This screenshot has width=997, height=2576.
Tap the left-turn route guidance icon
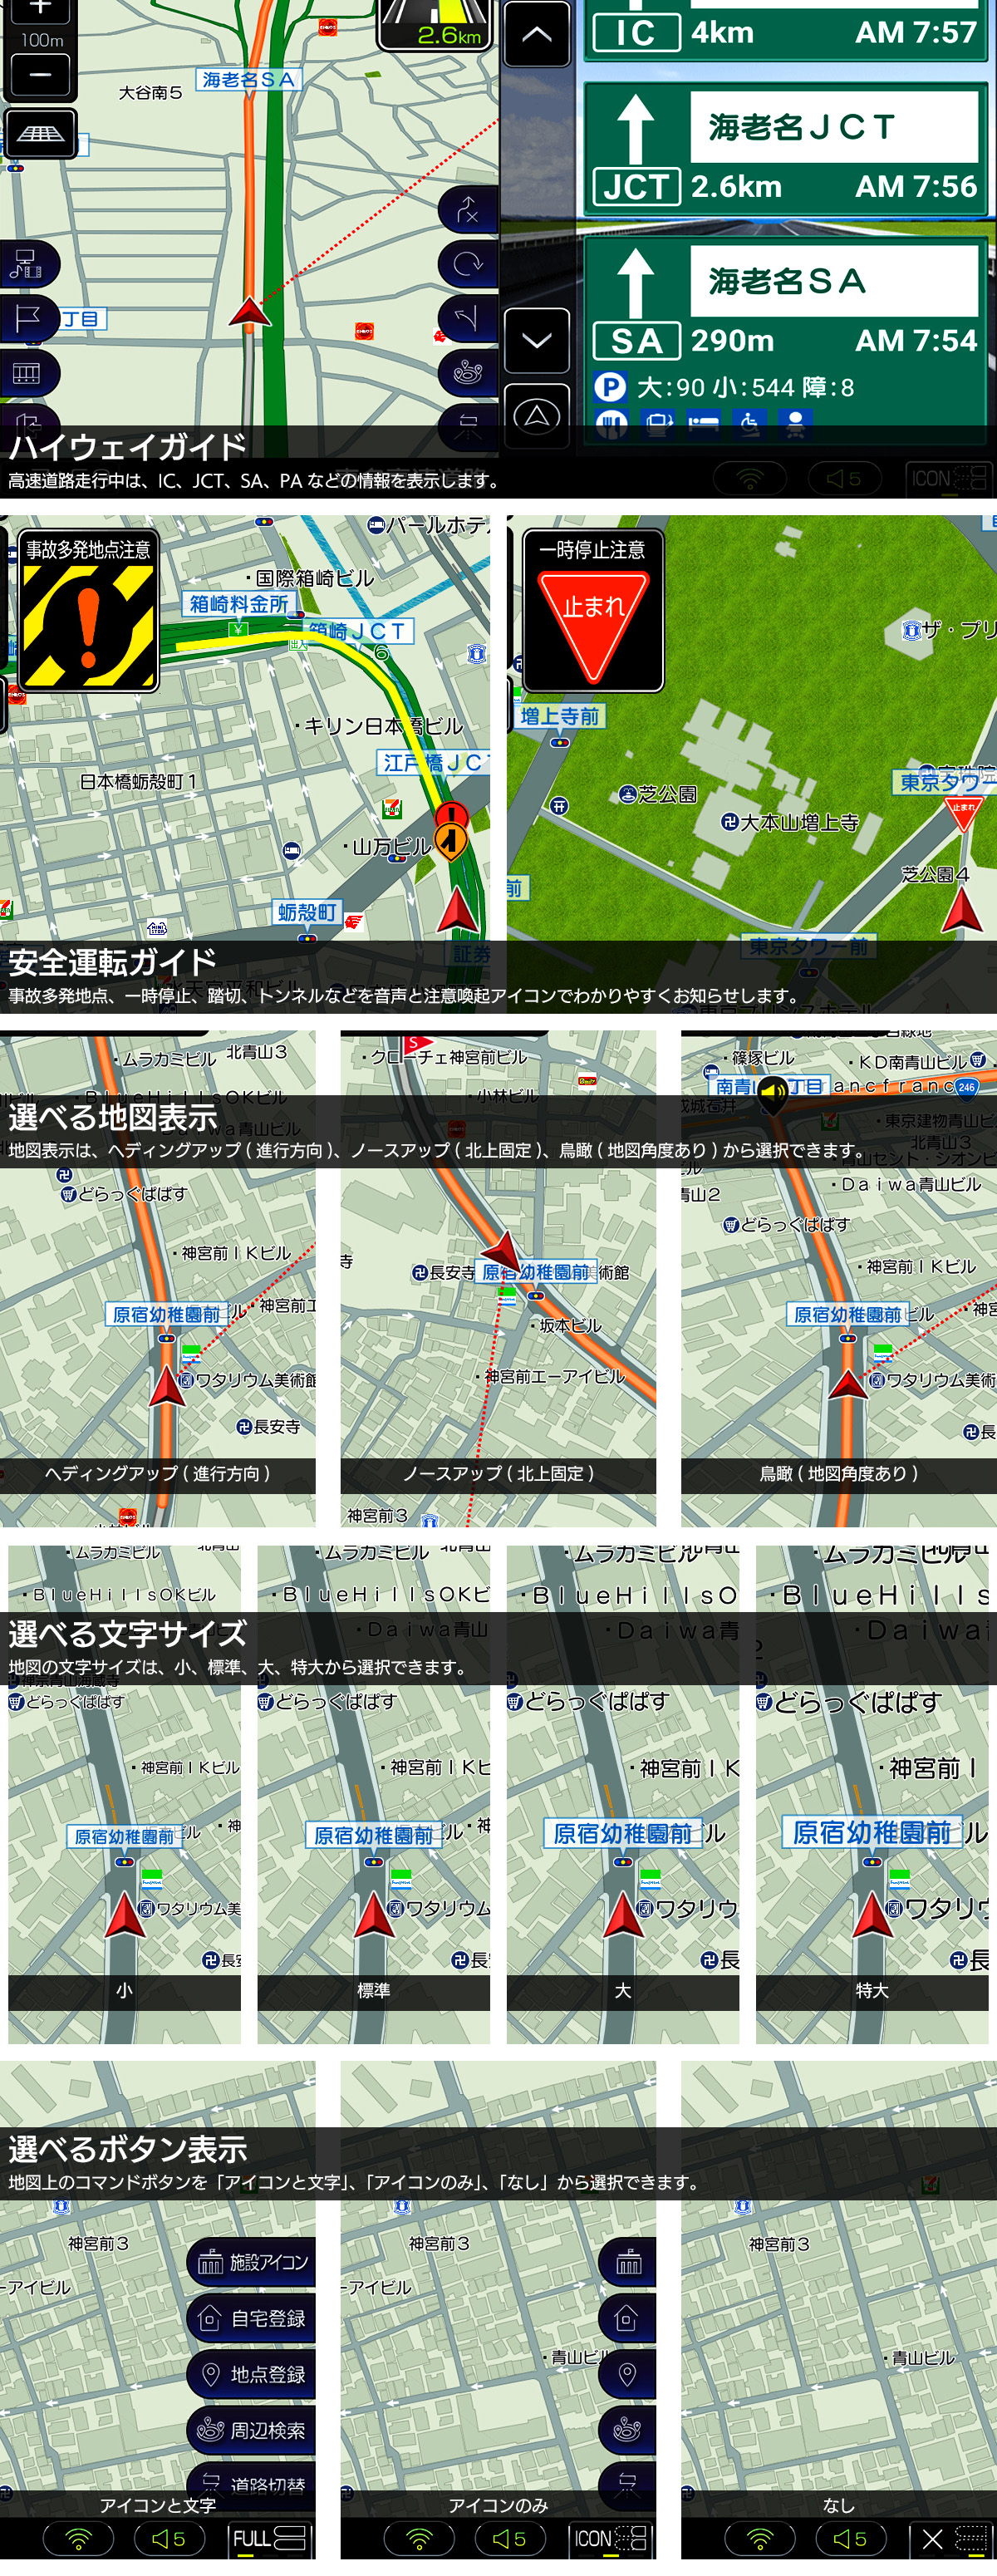pos(468,319)
